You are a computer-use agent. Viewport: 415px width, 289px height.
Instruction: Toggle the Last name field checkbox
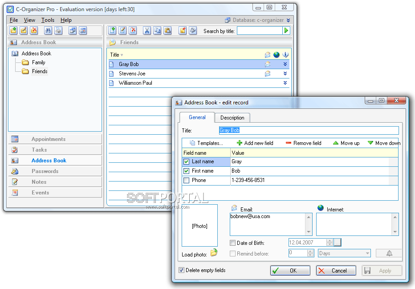coord(186,161)
